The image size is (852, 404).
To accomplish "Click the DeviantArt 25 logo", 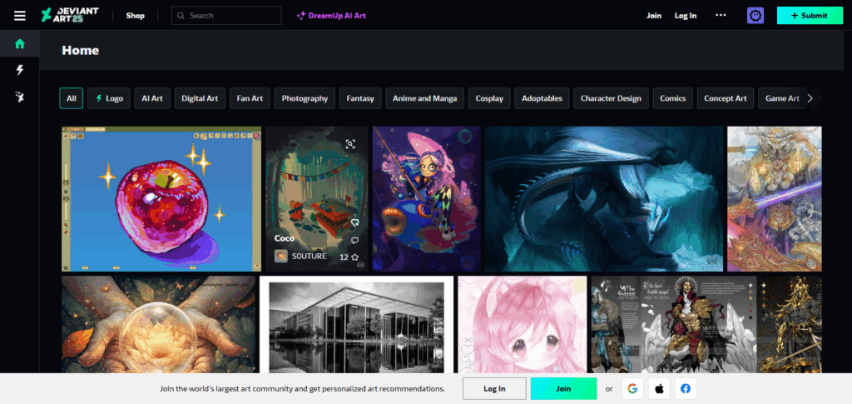I will pos(70,15).
